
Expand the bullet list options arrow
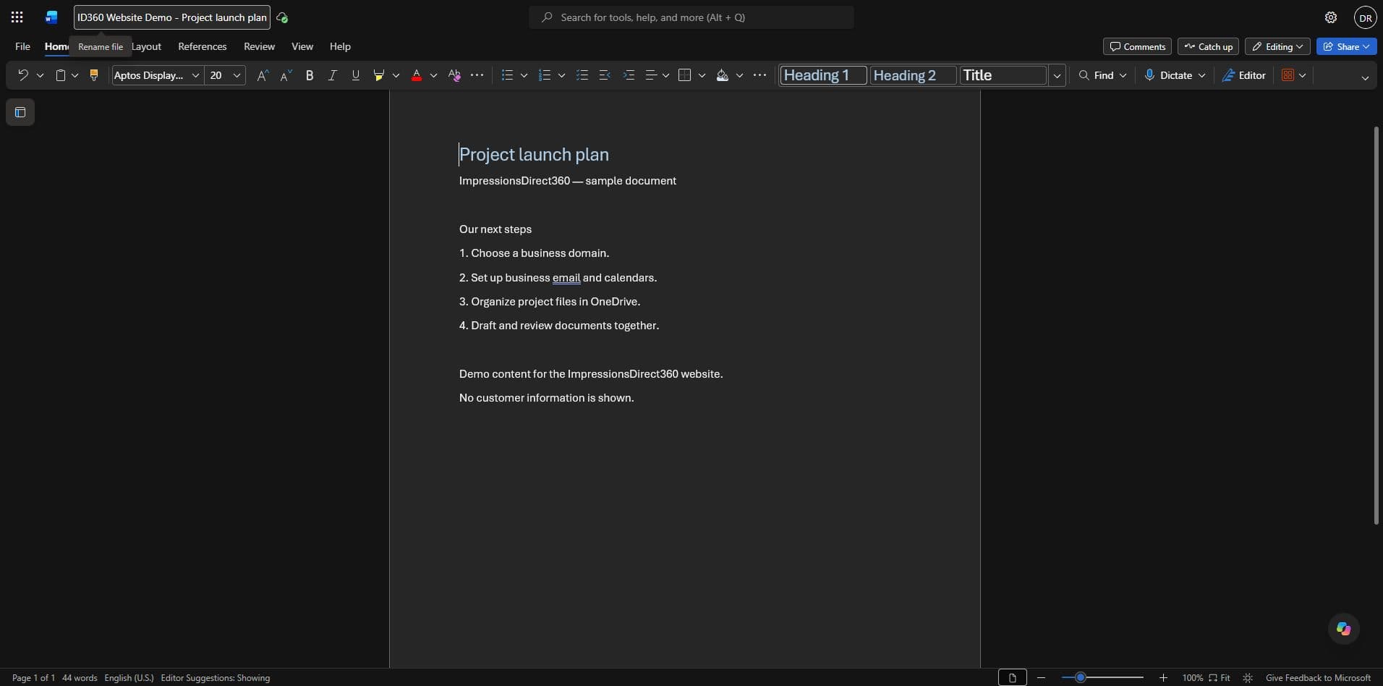[524, 75]
